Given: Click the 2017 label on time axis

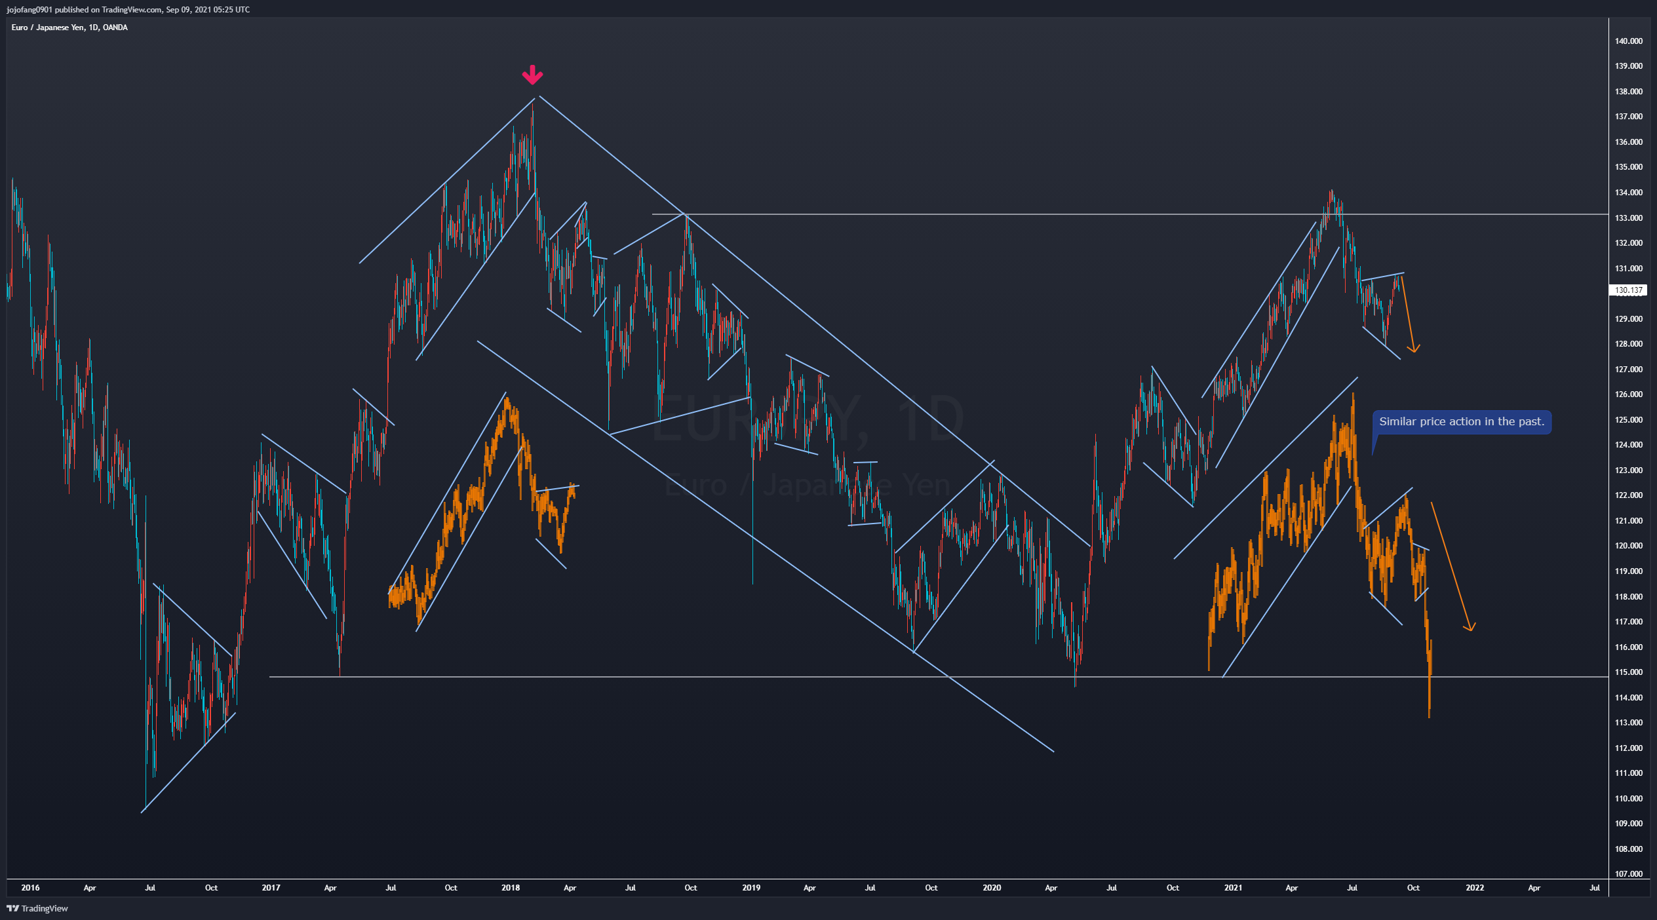Looking at the screenshot, I should point(271,888).
